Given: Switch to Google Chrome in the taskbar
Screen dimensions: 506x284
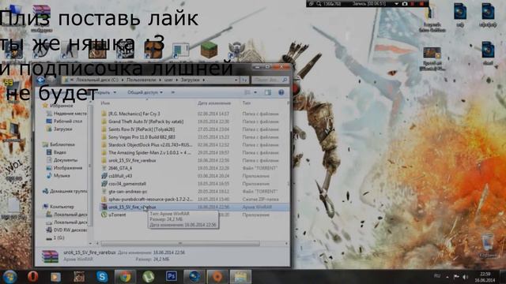Looking at the screenshot, I should click(x=125, y=277).
